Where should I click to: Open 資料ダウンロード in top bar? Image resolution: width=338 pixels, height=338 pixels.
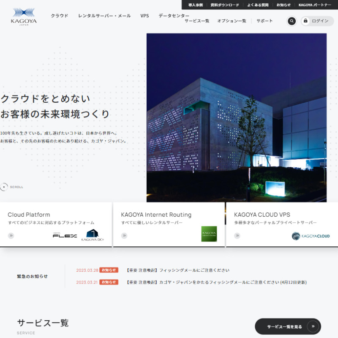click(225, 5)
